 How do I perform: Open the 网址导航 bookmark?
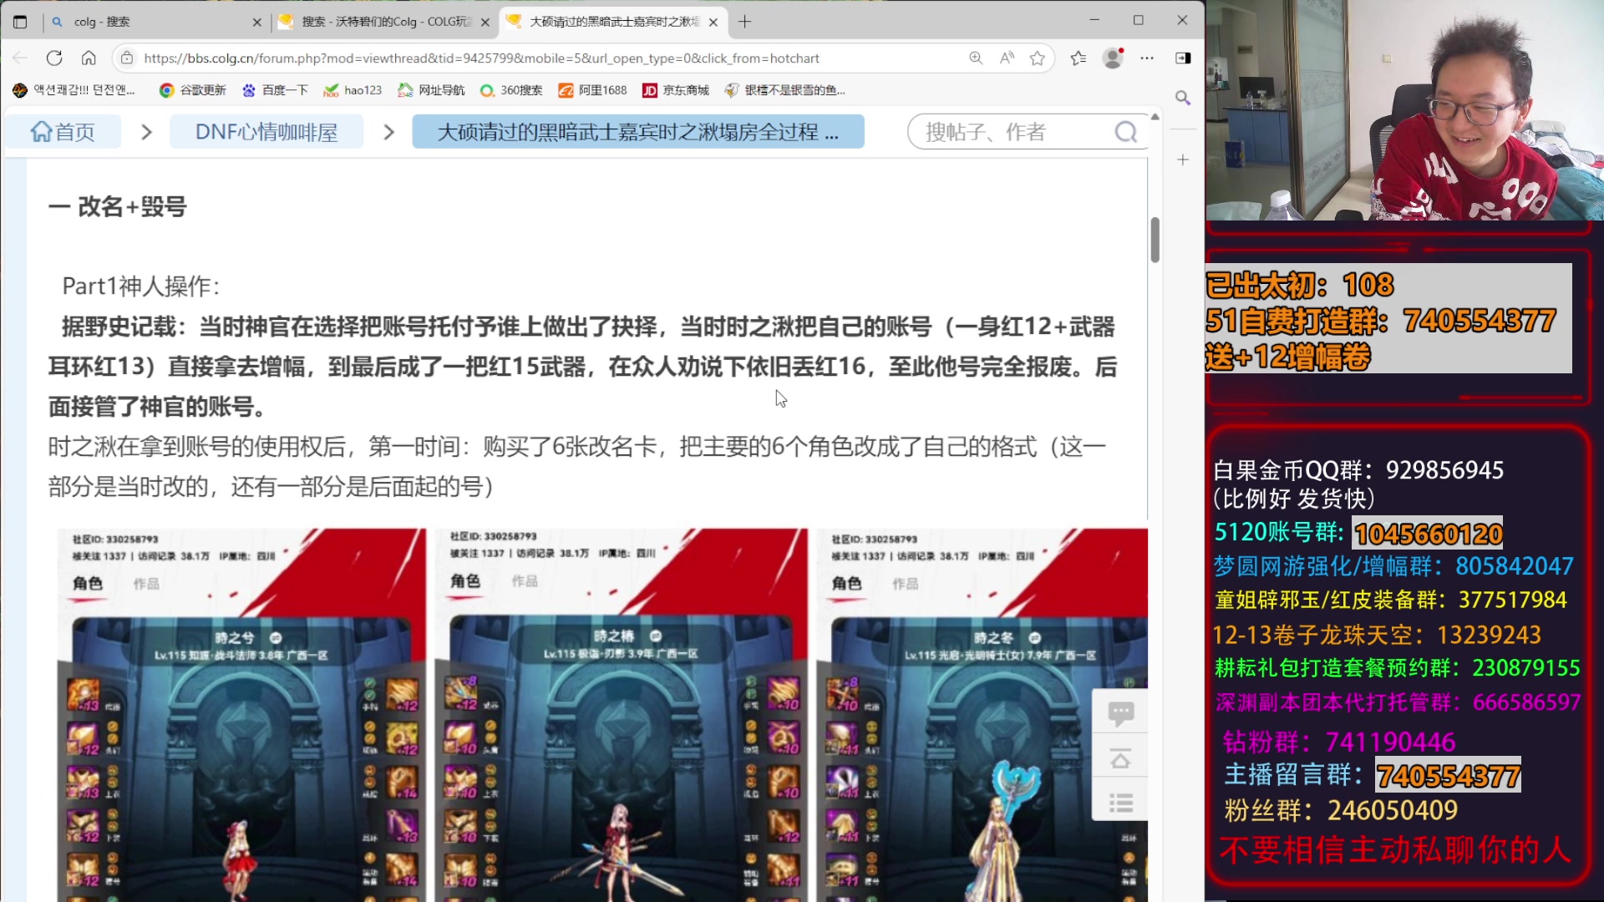431,90
